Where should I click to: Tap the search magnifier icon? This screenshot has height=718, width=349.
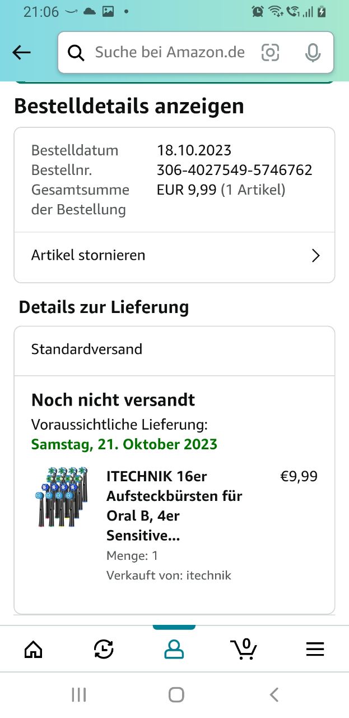76,53
